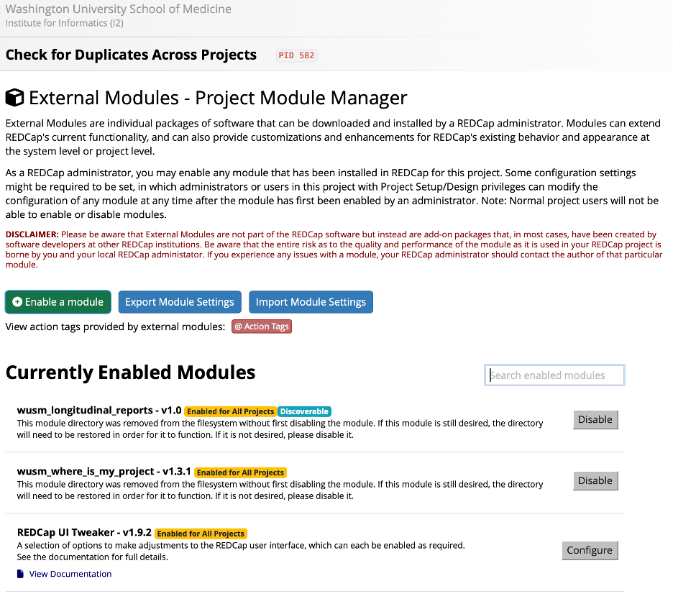This screenshot has width=673, height=594.
Task: Select the wusm_where_is_my_project - v1.3.1 title
Action: (x=104, y=471)
